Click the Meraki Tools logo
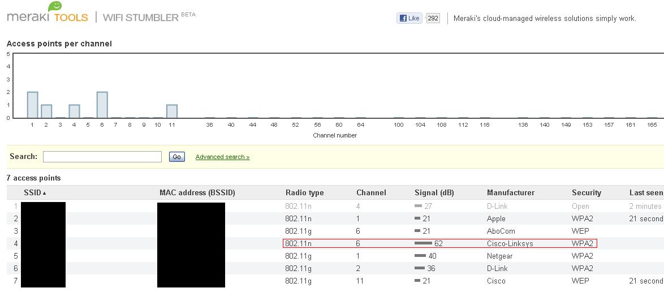The height and width of the screenshot is (292, 664). click(x=48, y=12)
